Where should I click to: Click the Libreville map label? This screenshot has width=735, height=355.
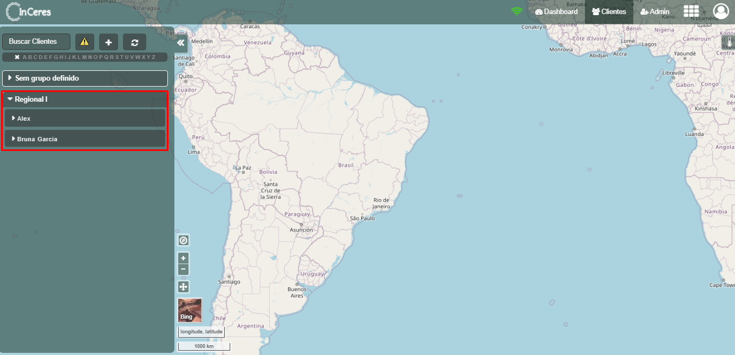coord(673,73)
